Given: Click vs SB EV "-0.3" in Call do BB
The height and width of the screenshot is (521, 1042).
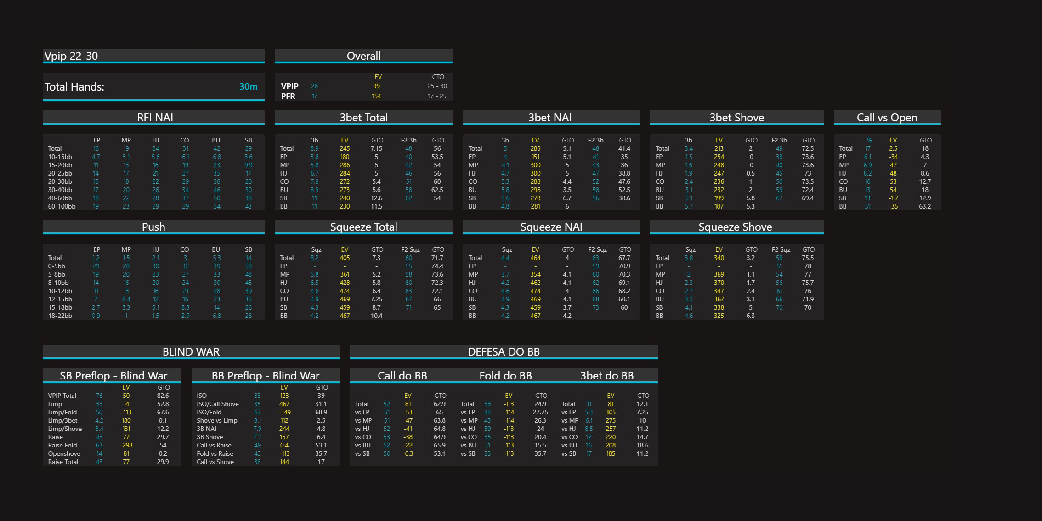Looking at the screenshot, I should pyautogui.click(x=408, y=453).
